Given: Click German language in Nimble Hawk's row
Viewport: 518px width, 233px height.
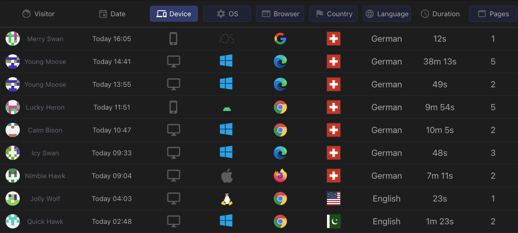Looking at the screenshot, I should click(386, 176).
